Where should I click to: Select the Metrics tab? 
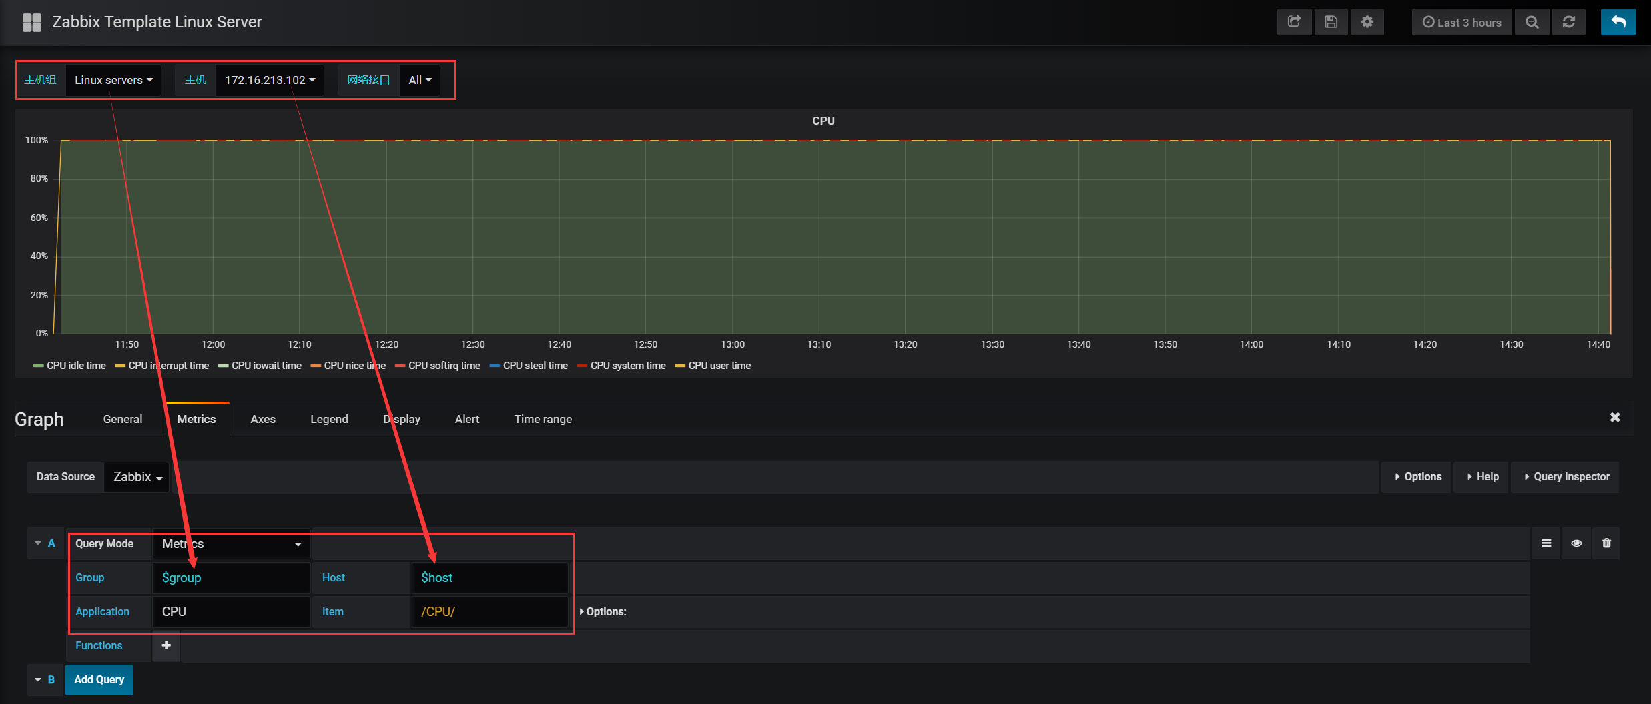196,419
